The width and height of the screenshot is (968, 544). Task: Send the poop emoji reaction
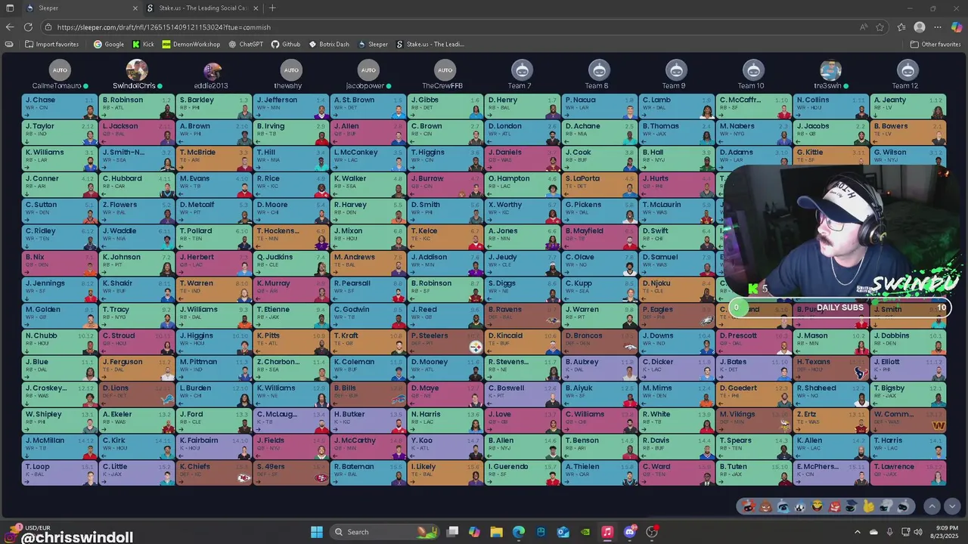765,506
